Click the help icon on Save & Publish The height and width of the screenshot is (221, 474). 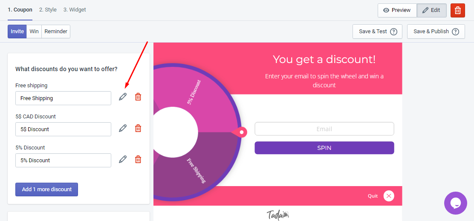click(x=456, y=32)
